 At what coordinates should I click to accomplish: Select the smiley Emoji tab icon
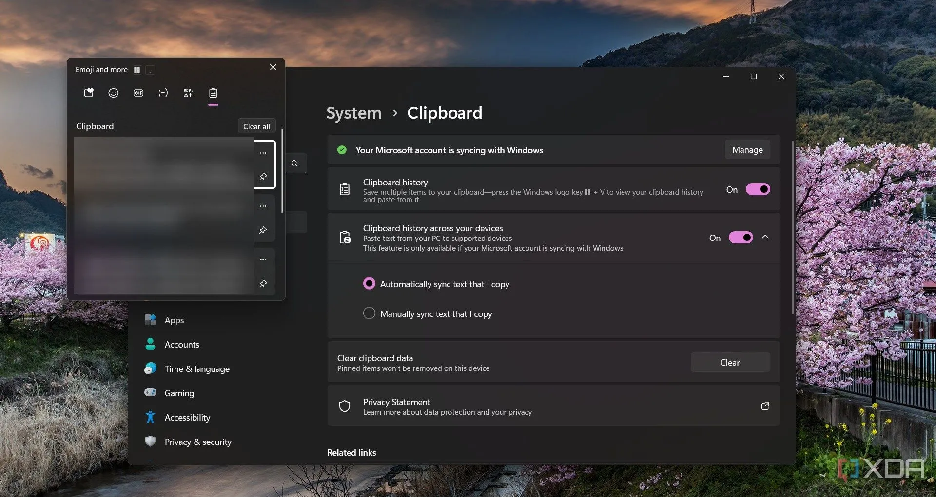click(113, 93)
